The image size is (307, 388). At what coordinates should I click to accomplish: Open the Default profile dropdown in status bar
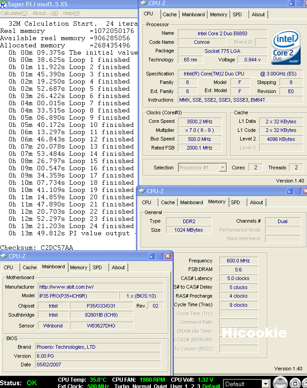tap(265, 384)
